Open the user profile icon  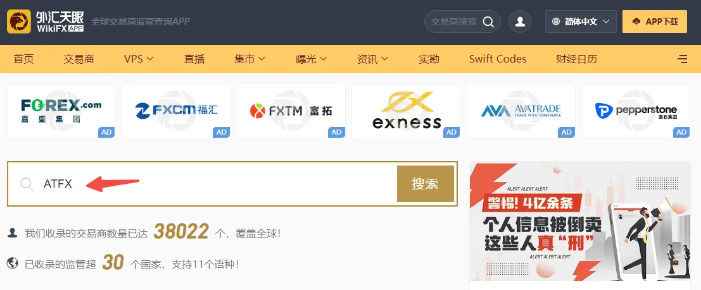pyautogui.click(x=520, y=21)
